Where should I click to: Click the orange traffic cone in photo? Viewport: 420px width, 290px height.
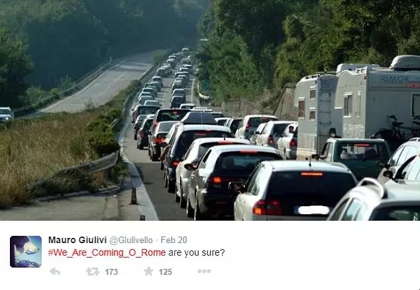pyautogui.click(x=133, y=195)
